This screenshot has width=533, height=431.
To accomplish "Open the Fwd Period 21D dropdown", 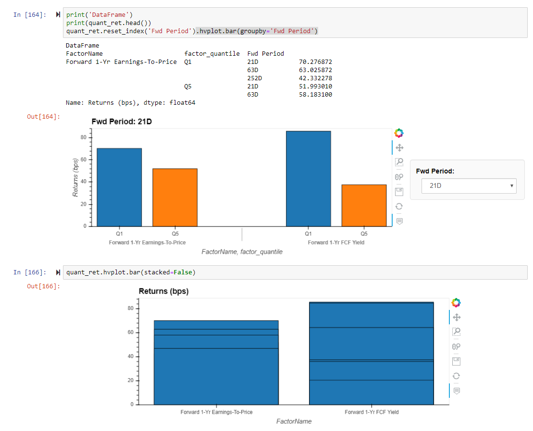I will point(469,186).
